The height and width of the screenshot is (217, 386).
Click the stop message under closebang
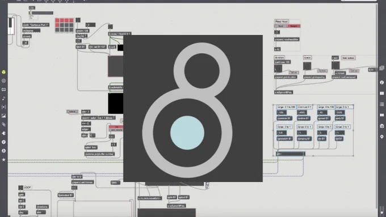41,212
